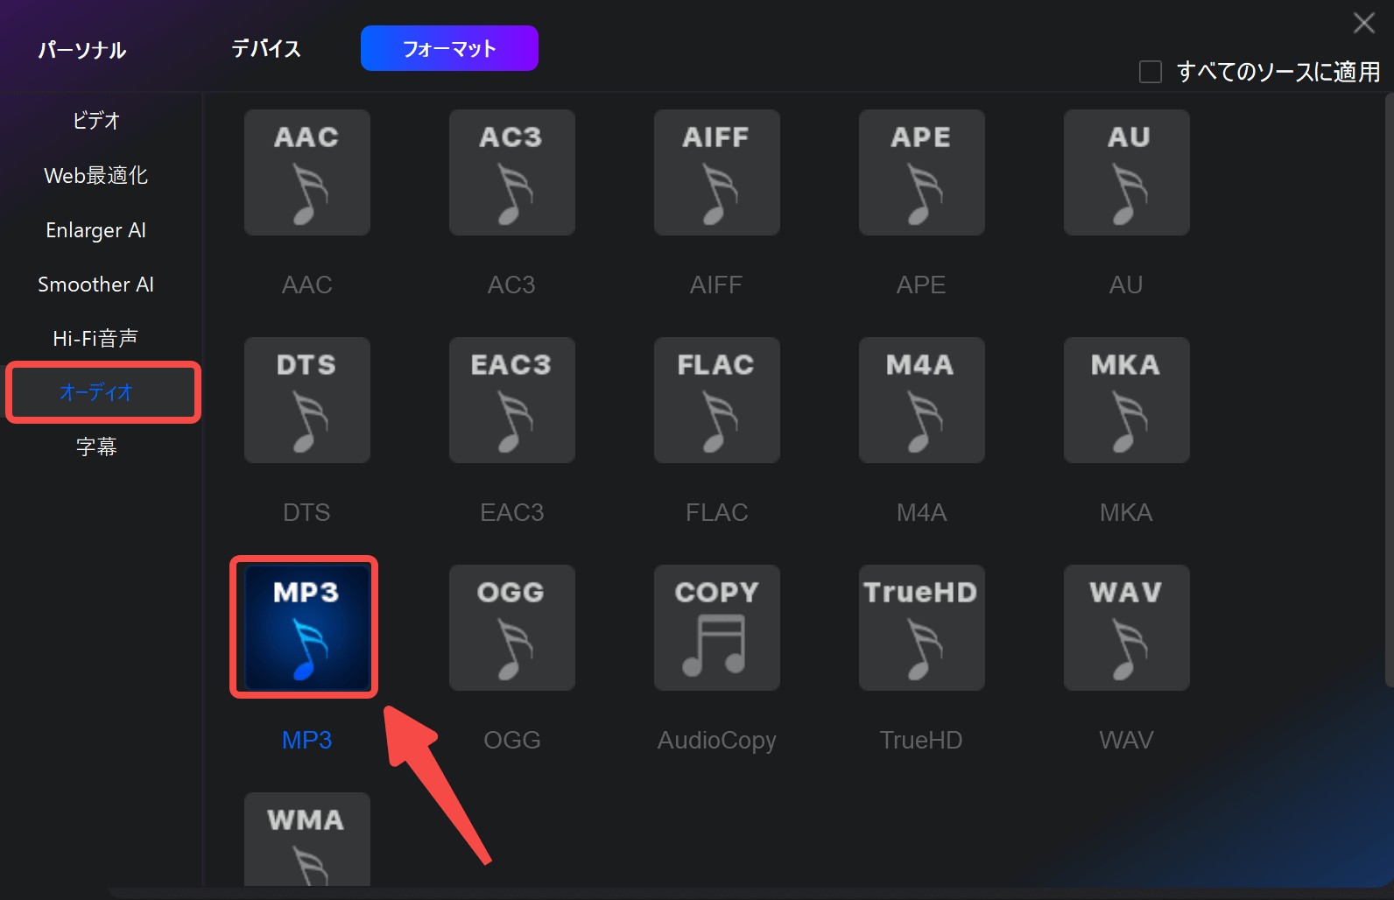The height and width of the screenshot is (900, 1394).
Task: Click the OGG text label
Action: tap(511, 740)
